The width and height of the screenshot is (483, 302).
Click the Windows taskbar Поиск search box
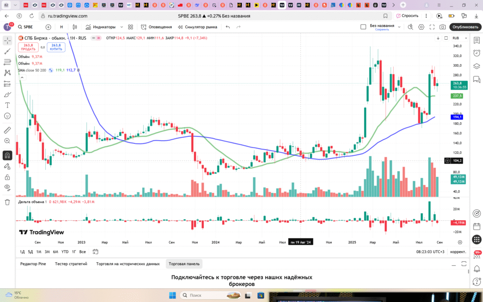coord(211,295)
